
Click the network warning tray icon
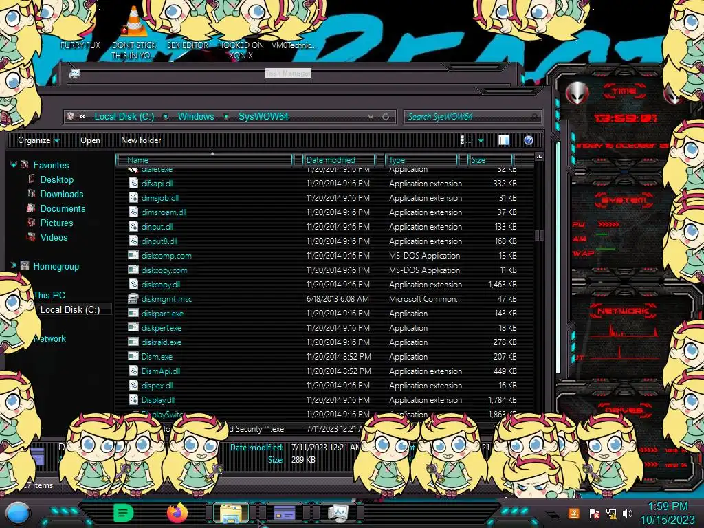click(611, 513)
